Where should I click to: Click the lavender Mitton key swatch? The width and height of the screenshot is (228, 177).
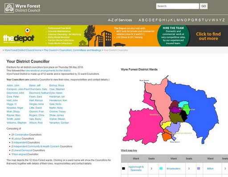tap(199, 169)
